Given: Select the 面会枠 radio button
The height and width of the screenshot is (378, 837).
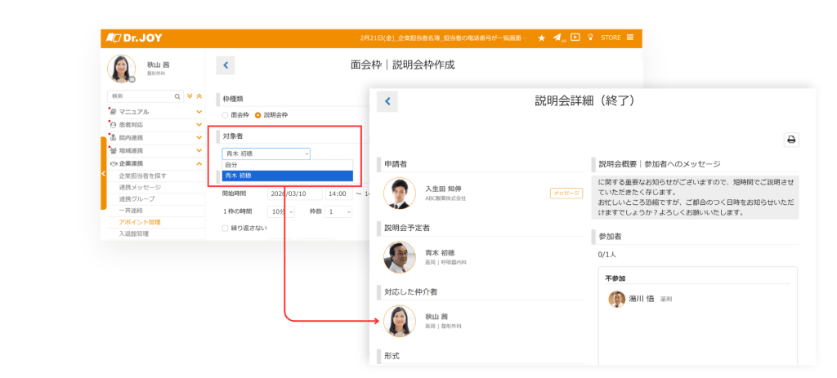Looking at the screenshot, I should (x=226, y=115).
